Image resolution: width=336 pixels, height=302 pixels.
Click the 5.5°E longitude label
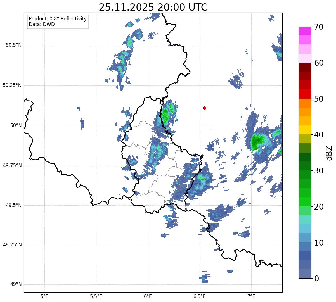tap(96, 296)
